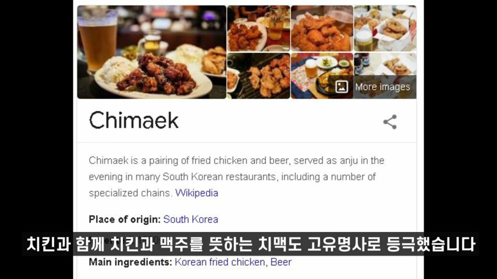Screen dimensions: 497x279
Task: Click the picture icon next to More images
Action: (x=342, y=87)
